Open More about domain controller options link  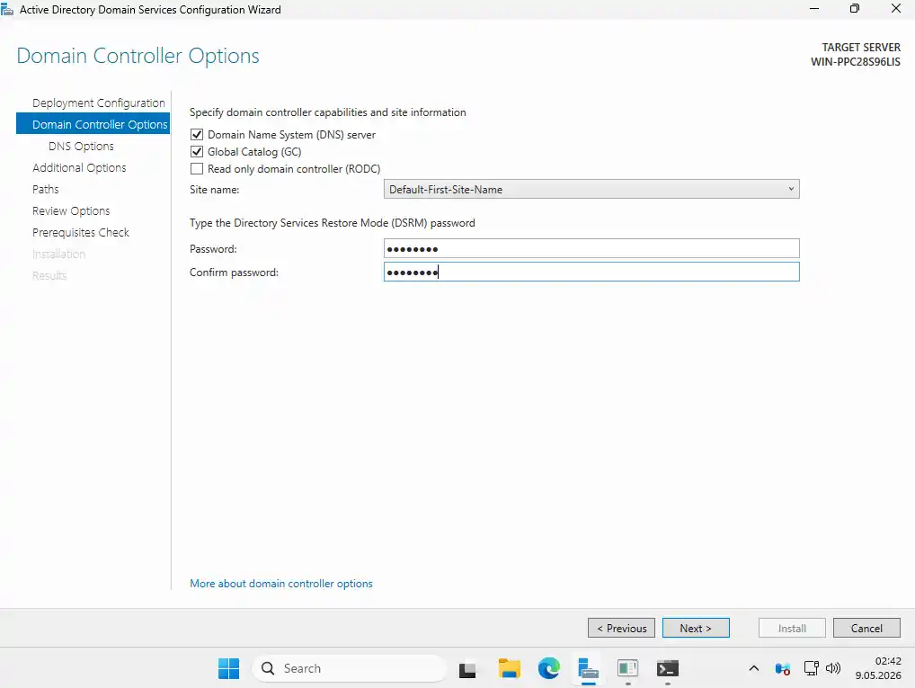click(281, 584)
